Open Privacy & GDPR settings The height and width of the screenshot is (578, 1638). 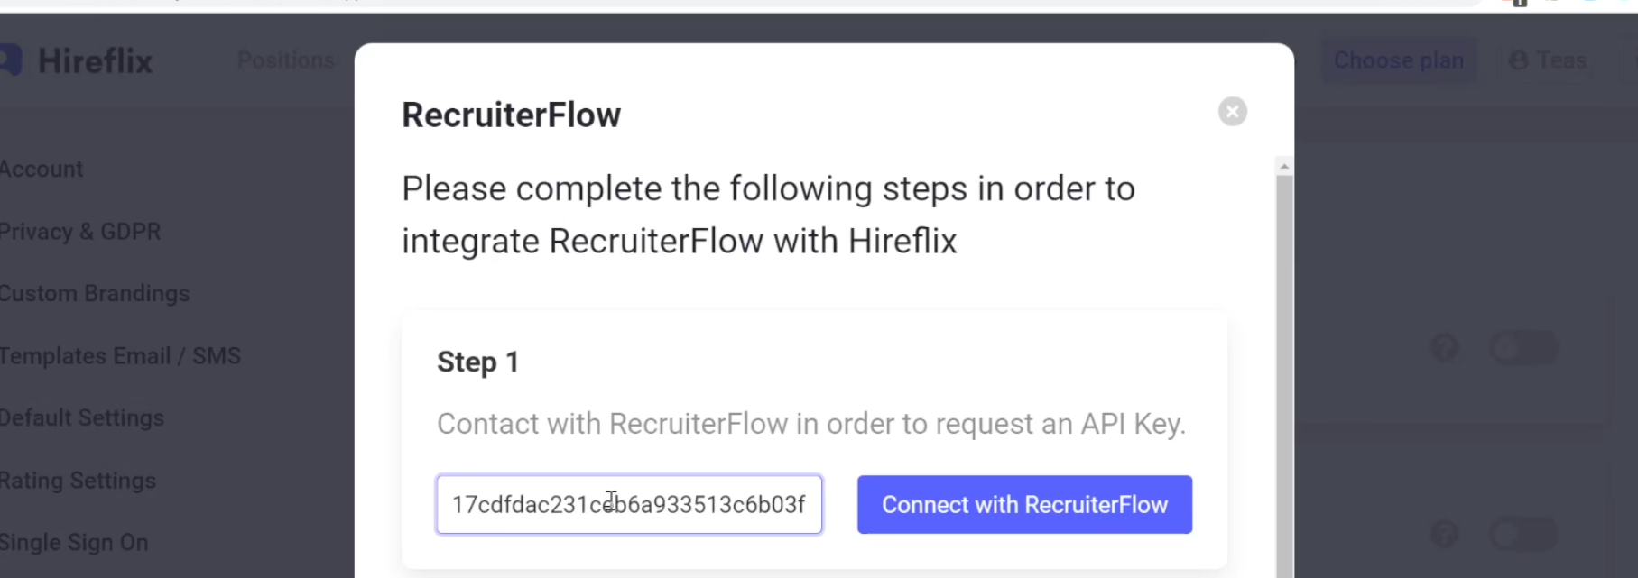click(x=80, y=232)
